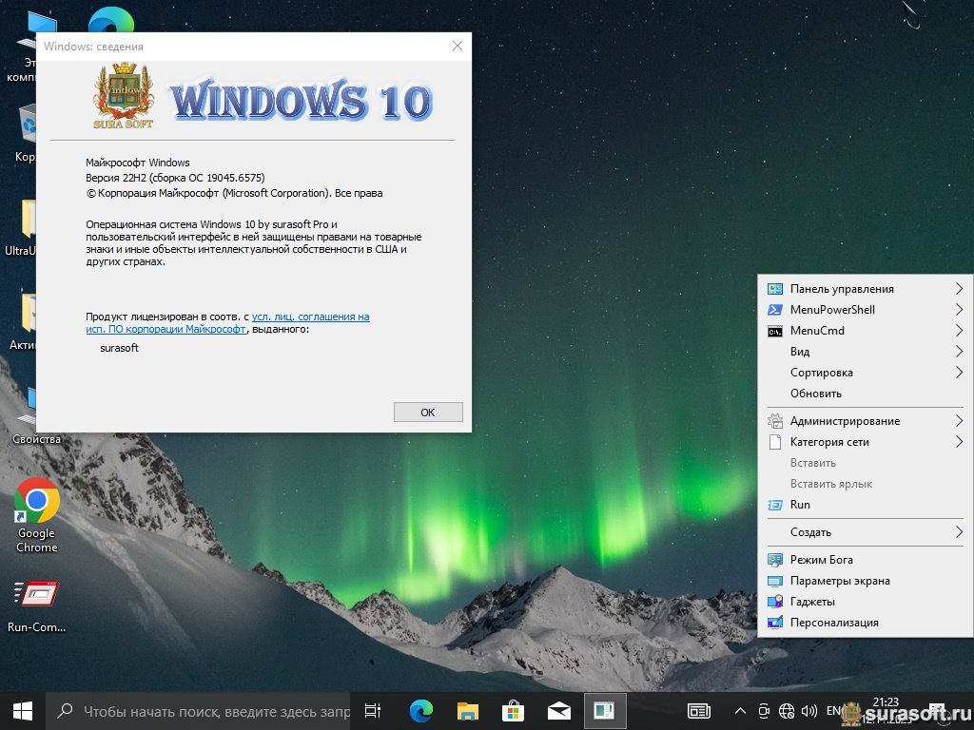Select Обновить in context menu
Viewport: 974px width, 730px height.
[x=815, y=394]
